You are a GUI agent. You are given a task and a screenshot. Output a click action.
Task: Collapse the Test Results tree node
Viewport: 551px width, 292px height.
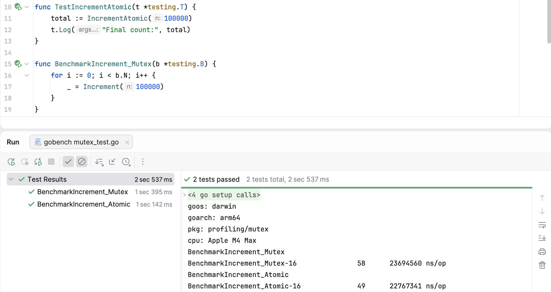click(11, 179)
